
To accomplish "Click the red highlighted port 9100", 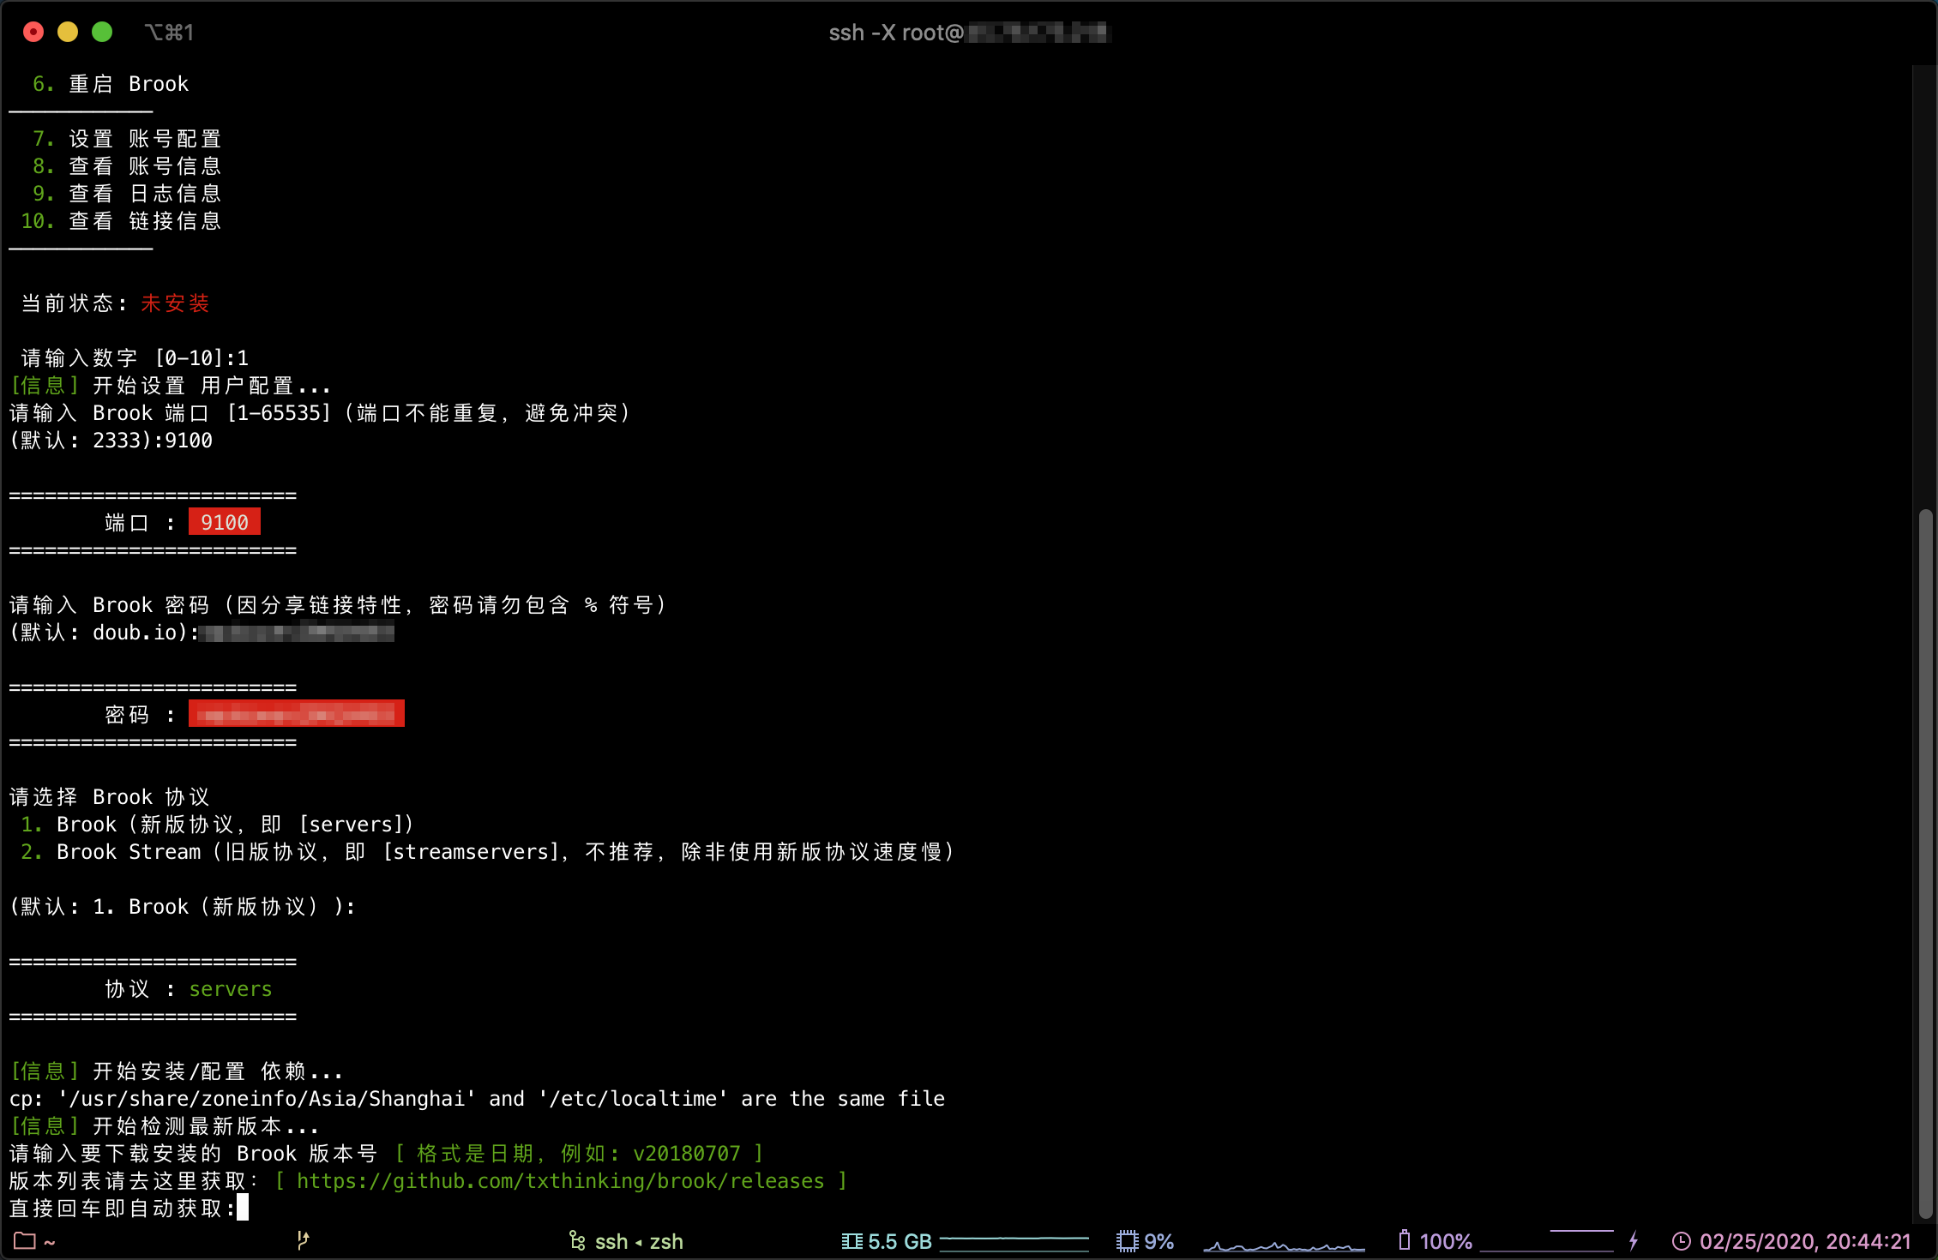I will point(225,522).
